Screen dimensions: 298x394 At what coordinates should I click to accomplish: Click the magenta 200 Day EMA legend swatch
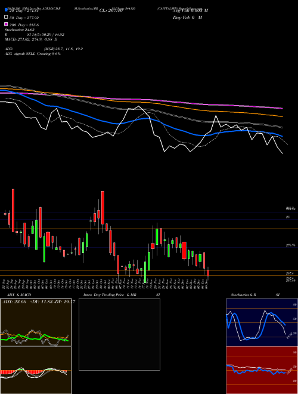tap(6, 24)
